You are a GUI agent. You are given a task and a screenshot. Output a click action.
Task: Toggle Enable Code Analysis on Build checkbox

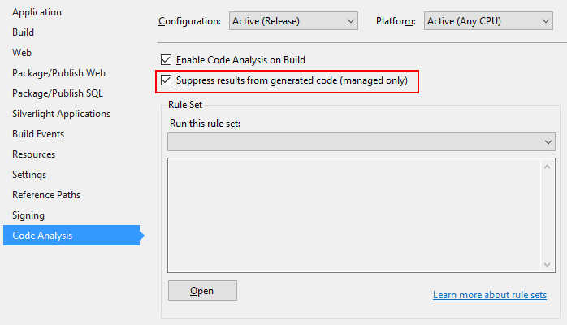167,60
